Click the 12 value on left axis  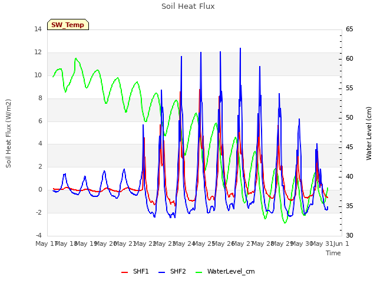tap(38, 52)
